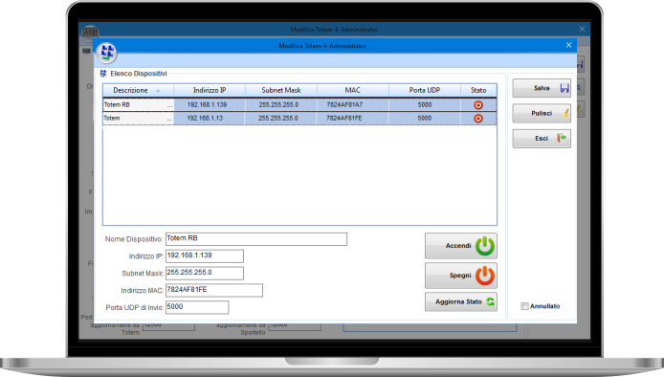Click the green power icon on Accendi
This screenshot has height=377, width=664.
pyautogui.click(x=484, y=246)
